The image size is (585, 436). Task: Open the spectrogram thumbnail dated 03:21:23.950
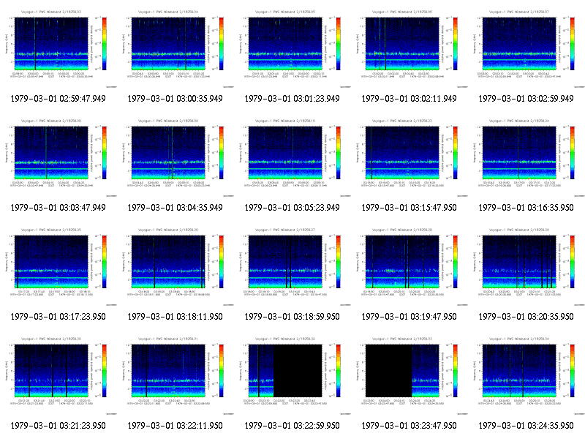point(58,375)
